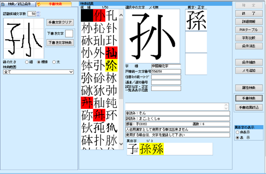Choose candidate character 狐 in results grid
The height and width of the screenshot is (174, 266).
click(111, 128)
